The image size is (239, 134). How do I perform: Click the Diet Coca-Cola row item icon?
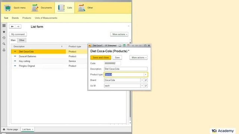click(x=15, y=51)
